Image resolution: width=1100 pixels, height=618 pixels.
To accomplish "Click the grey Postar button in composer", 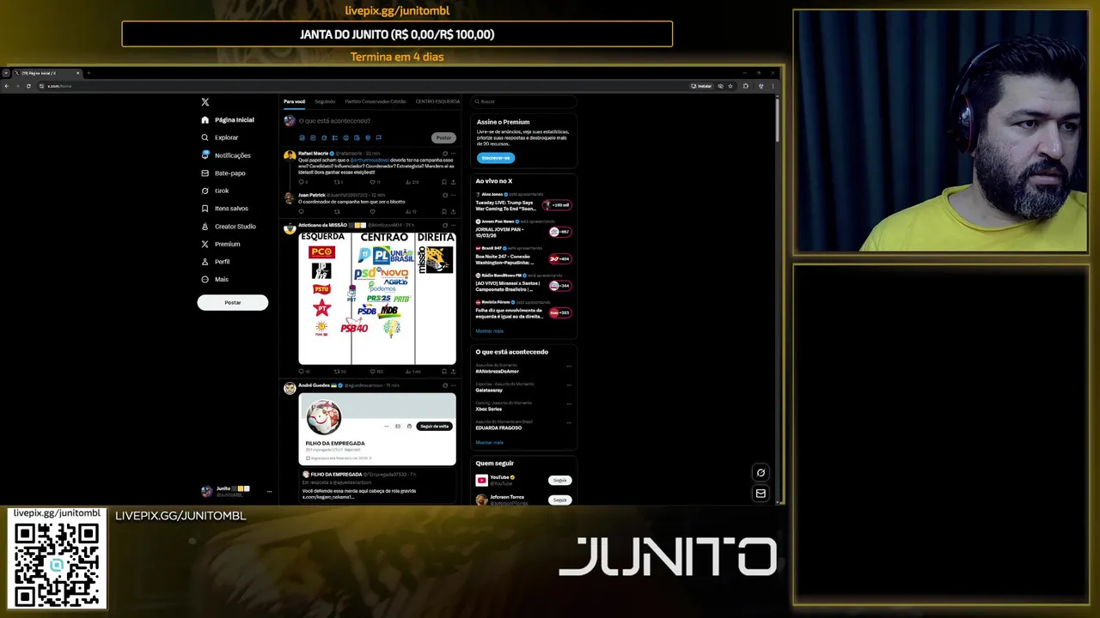I will (443, 137).
